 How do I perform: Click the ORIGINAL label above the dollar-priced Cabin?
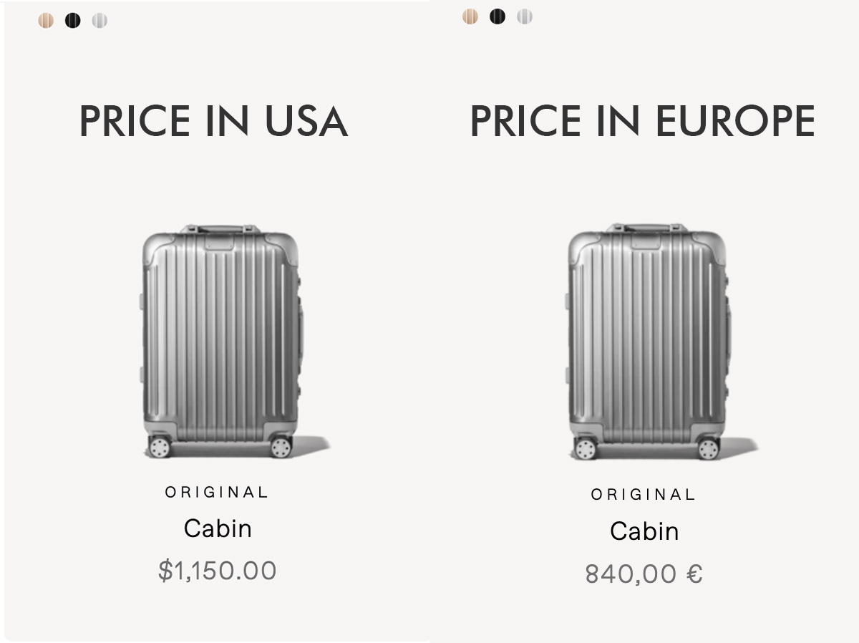point(217,493)
